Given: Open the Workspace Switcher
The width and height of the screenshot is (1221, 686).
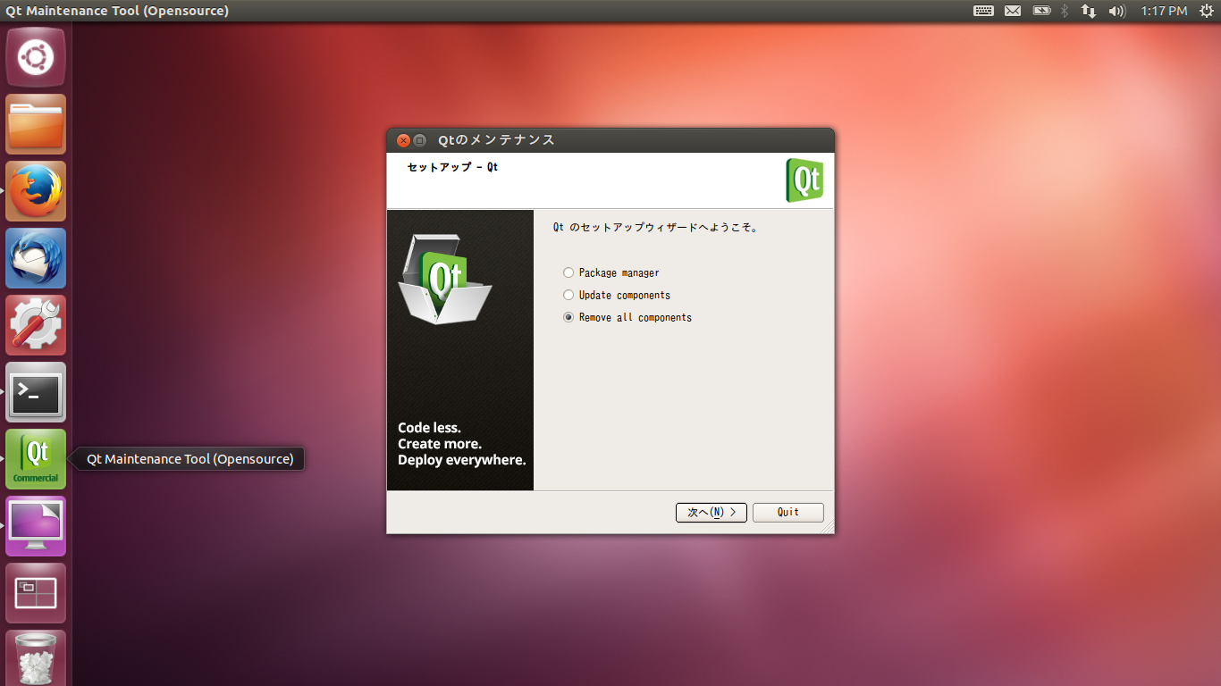Looking at the screenshot, I should tap(36, 593).
